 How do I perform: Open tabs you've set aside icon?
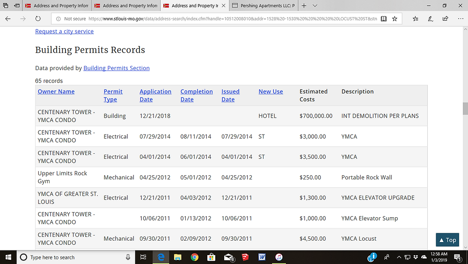click(6, 5)
